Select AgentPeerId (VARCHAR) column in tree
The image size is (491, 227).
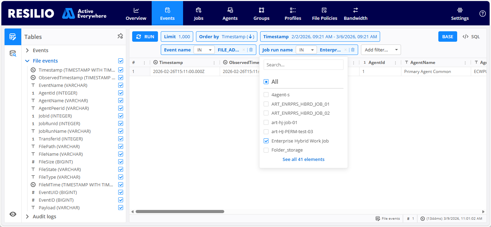[x=64, y=108]
